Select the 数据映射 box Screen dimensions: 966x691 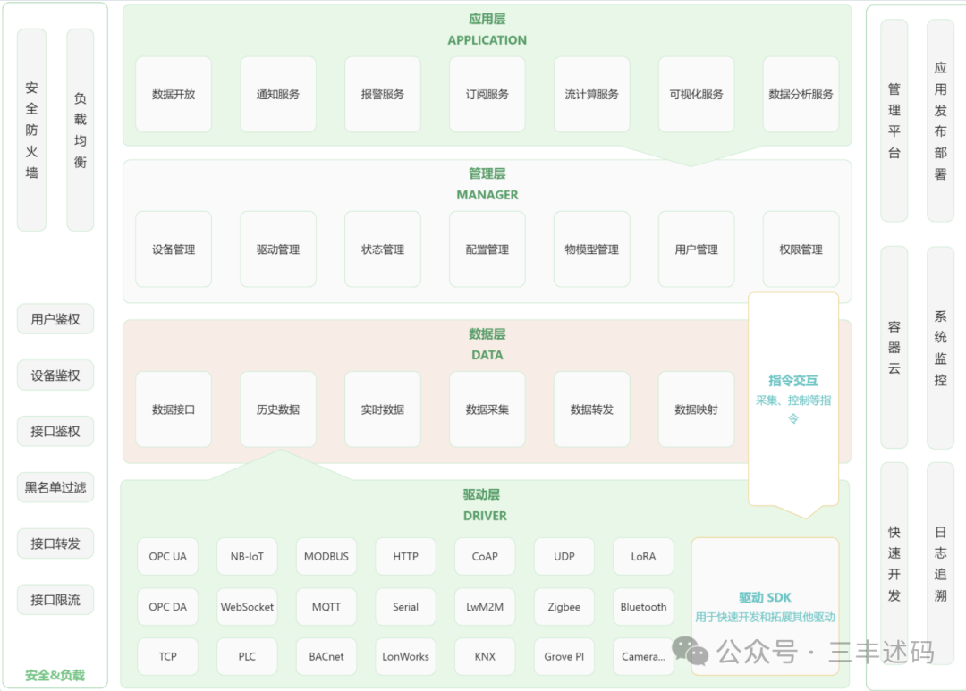(696, 409)
